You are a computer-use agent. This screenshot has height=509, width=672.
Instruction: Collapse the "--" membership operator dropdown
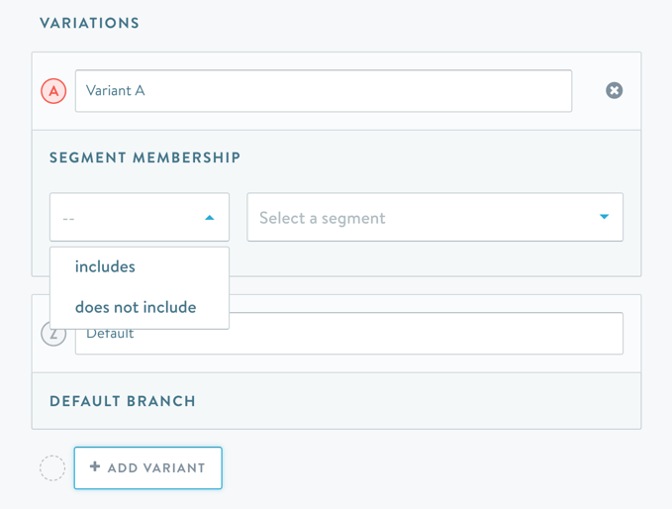tap(139, 218)
